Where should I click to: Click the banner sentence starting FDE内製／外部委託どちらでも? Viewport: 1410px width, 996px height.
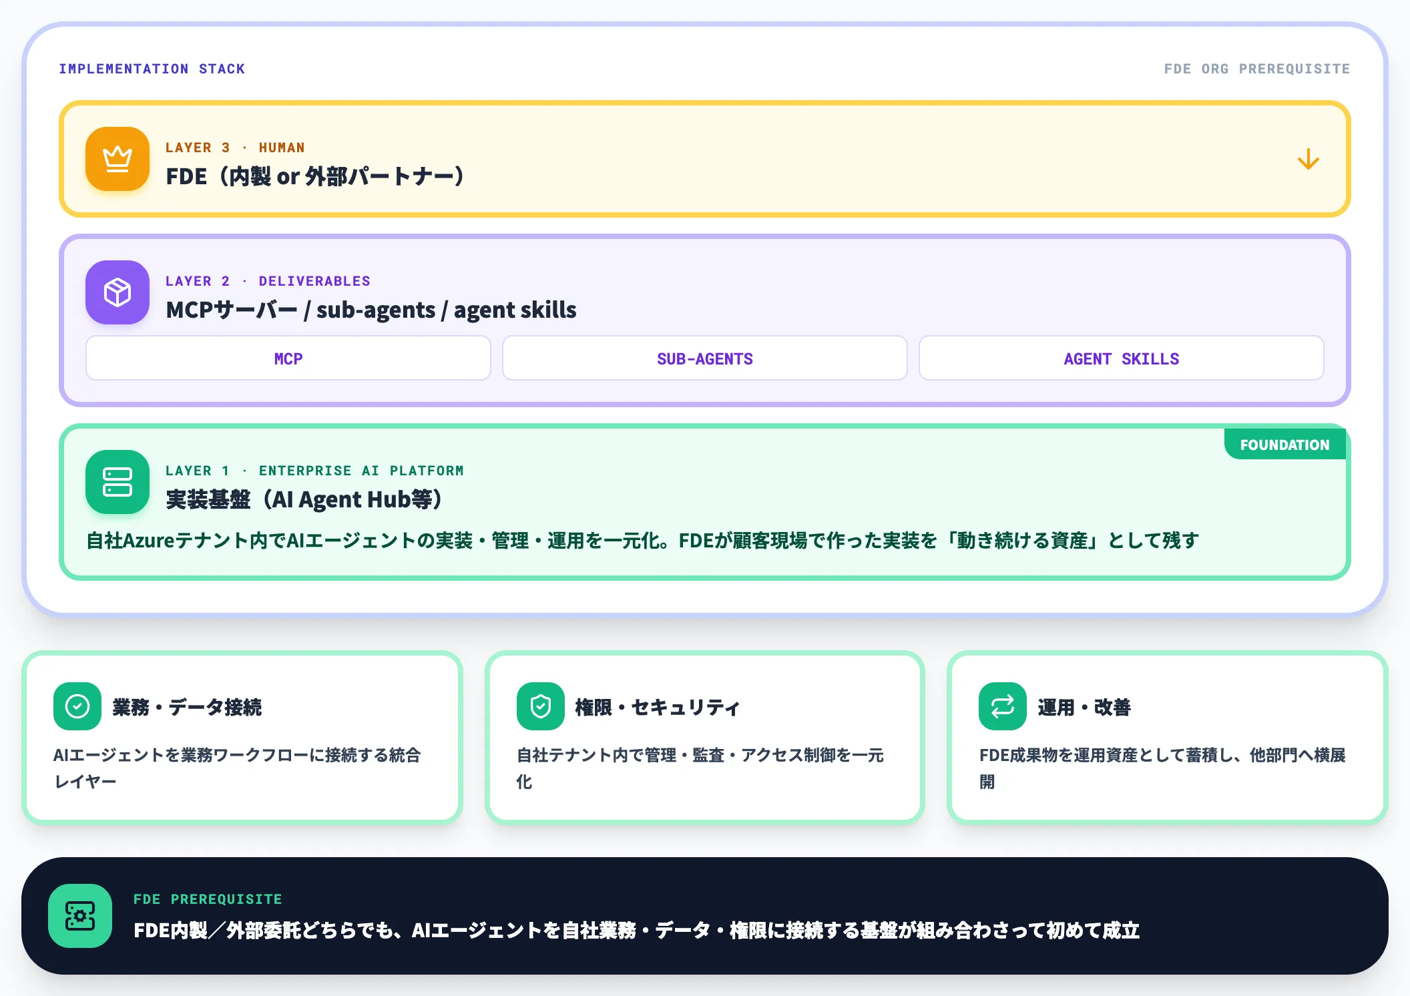637,930
